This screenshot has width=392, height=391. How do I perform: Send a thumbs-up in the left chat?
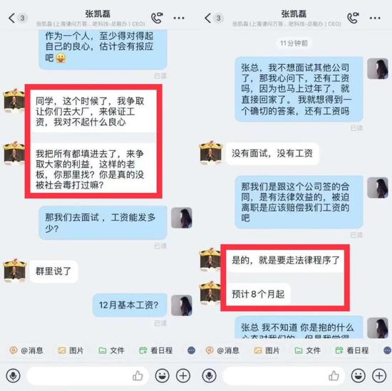click(x=138, y=375)
